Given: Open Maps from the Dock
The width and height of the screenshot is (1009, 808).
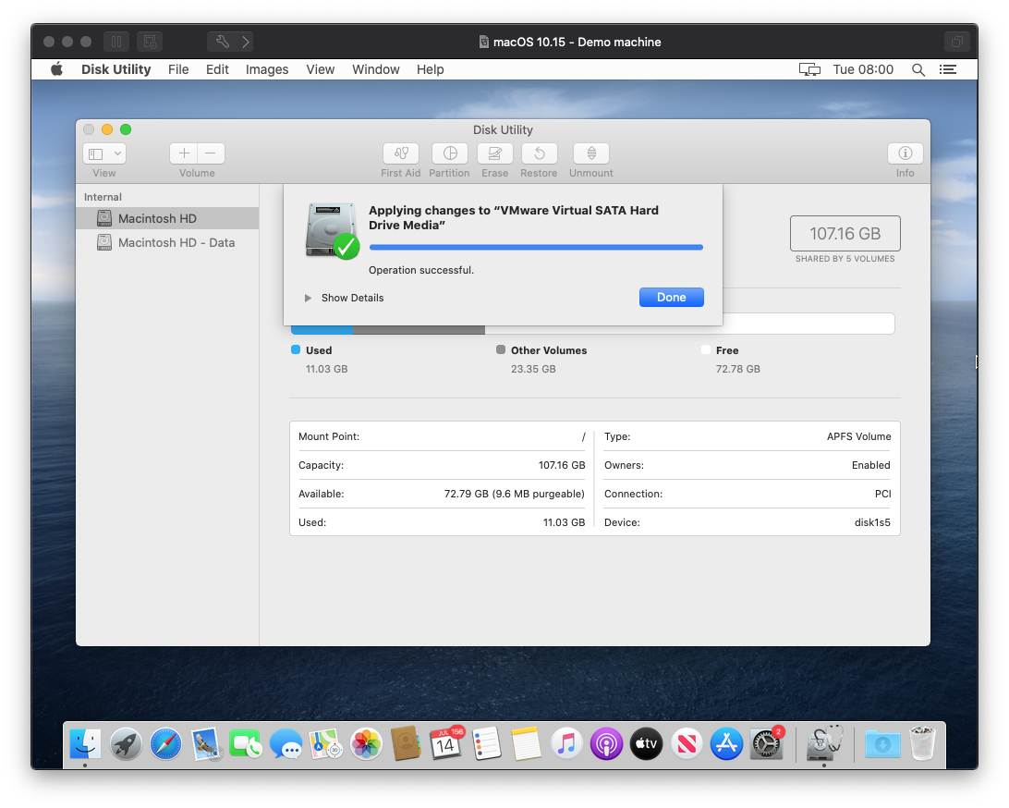Looking at the screenshot, I should pos(326,744).
